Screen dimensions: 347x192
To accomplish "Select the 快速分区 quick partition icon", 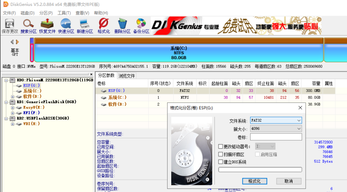I will [x=66, y=25].
